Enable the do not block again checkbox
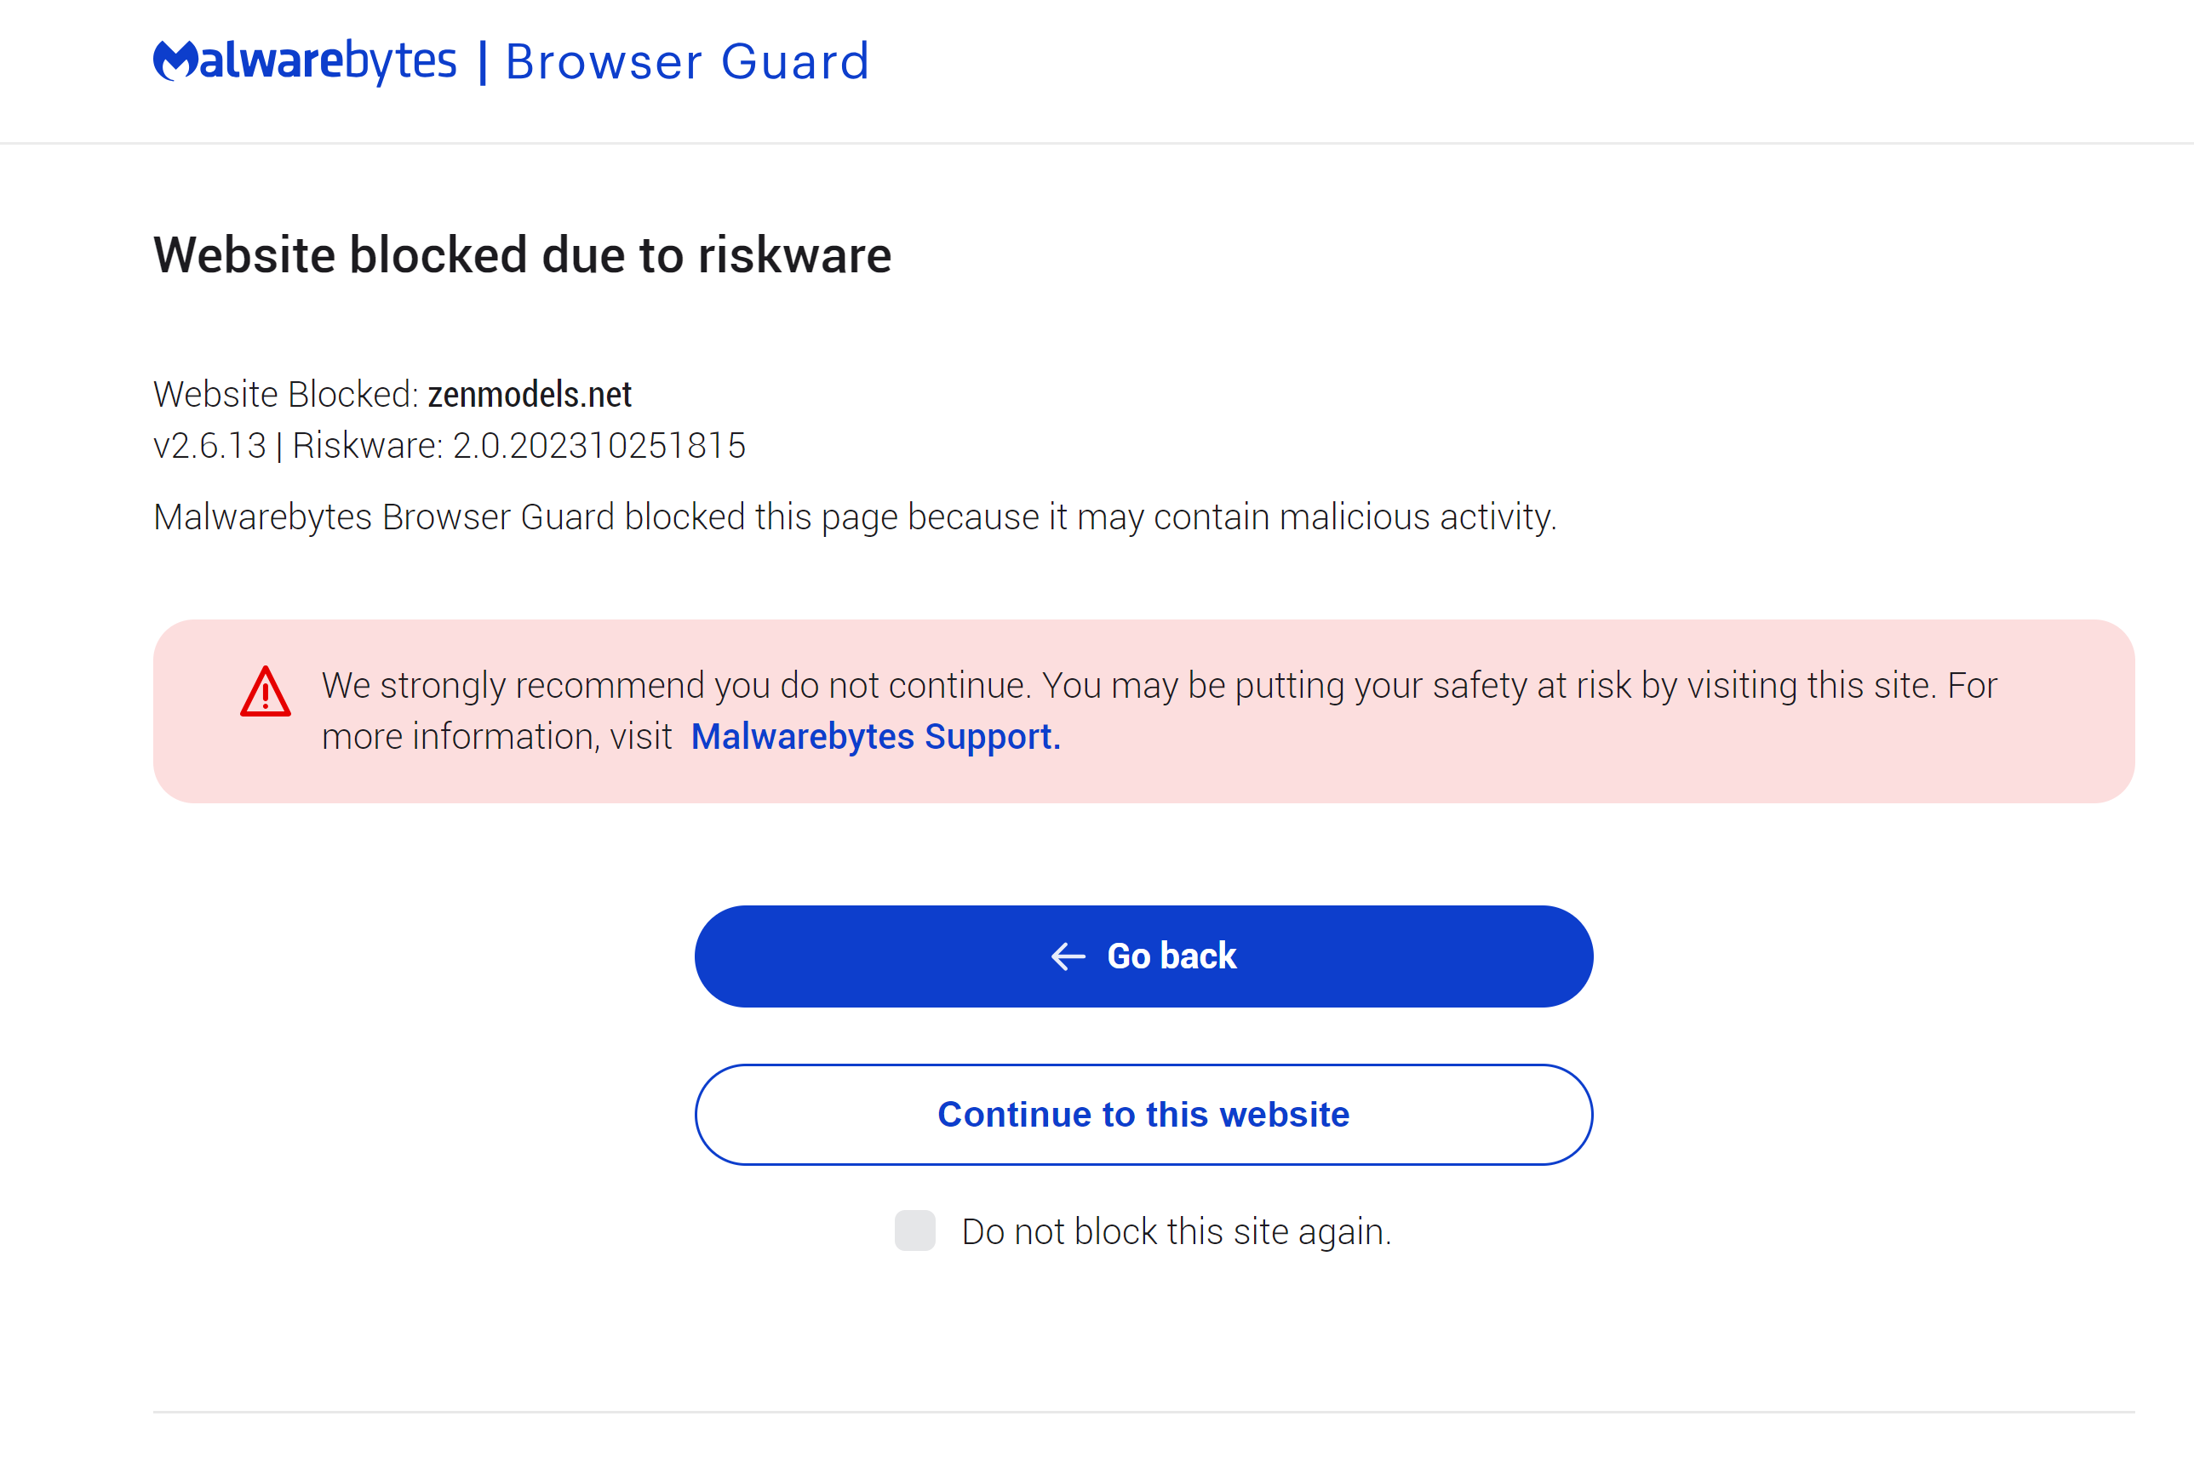The image size is (2194, 1473). (914, 1230)
